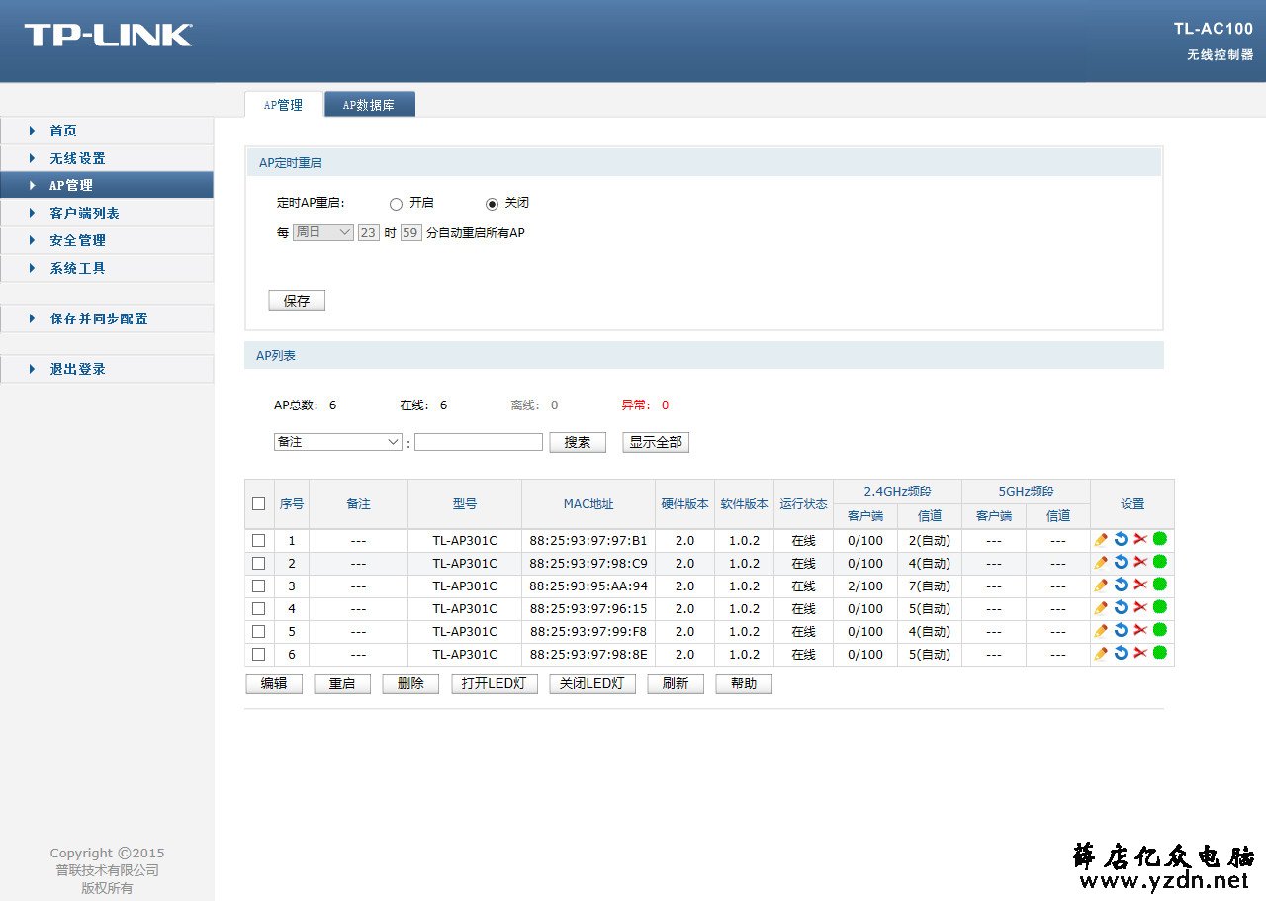Image resolution: width=1266 pixels, height=901 pixels.
Task: Check the checkbox for AP row 4
Action: click(259, 608)
